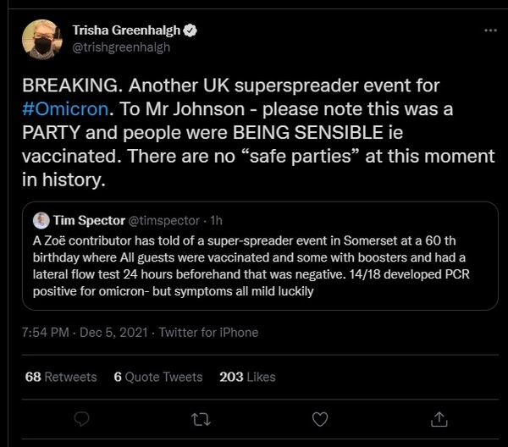
Task: Click the share tweet icon
Action: pos(439,418)
